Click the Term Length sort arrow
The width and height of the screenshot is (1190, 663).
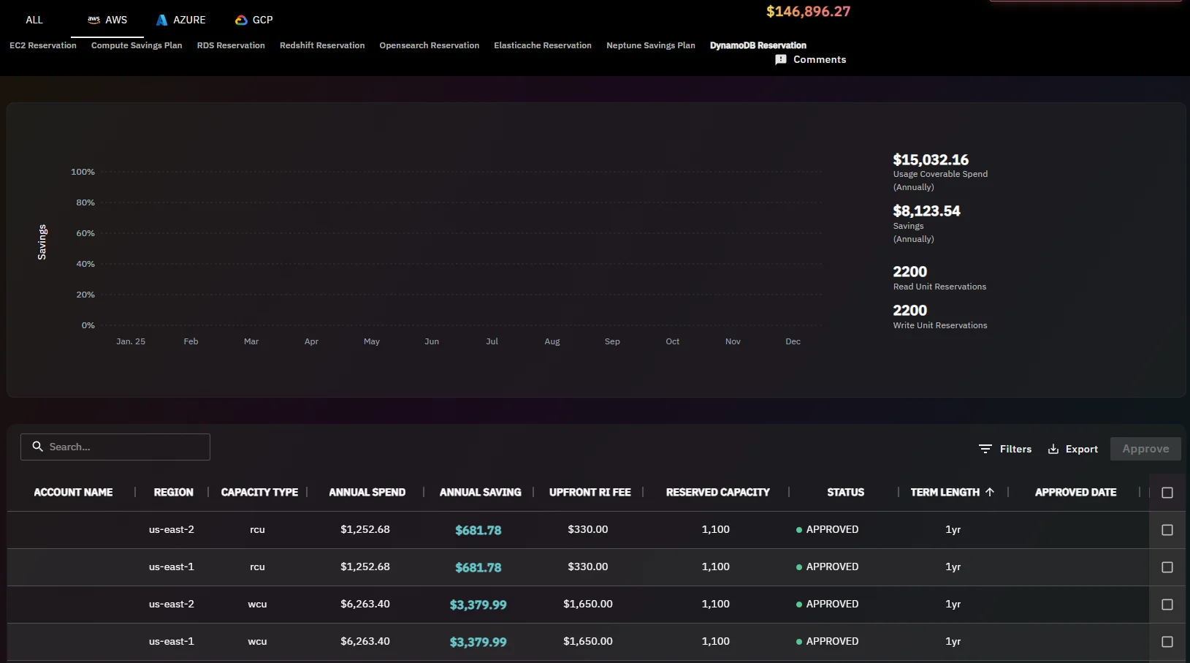pos(990,492)
